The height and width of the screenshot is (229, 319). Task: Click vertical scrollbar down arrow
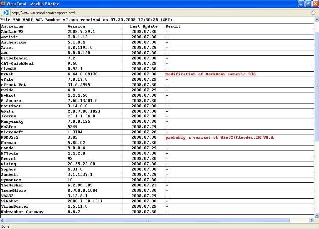pyautogui.click(x=317, y=215)
